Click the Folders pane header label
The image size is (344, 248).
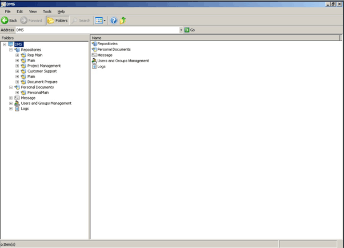pos(7,38)
